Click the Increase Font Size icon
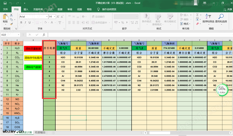 (x=58, y=17)
